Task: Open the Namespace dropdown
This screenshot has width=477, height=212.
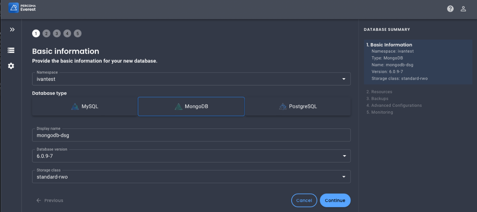Action: tap(191, 79)
